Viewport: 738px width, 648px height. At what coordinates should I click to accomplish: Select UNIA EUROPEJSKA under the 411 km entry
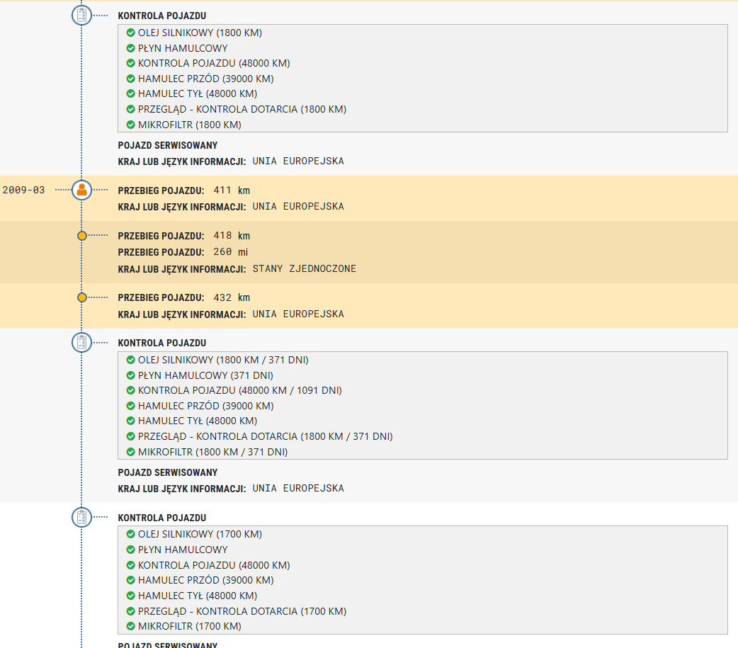click(x=298, y=206)
